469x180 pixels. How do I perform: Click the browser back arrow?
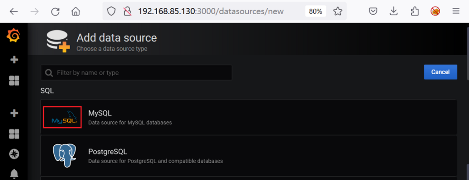click(x=14, y=11)
